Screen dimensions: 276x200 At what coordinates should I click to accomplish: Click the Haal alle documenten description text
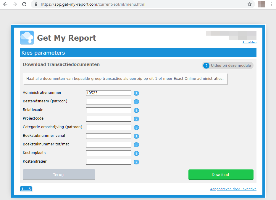click(x=125, y=79)
